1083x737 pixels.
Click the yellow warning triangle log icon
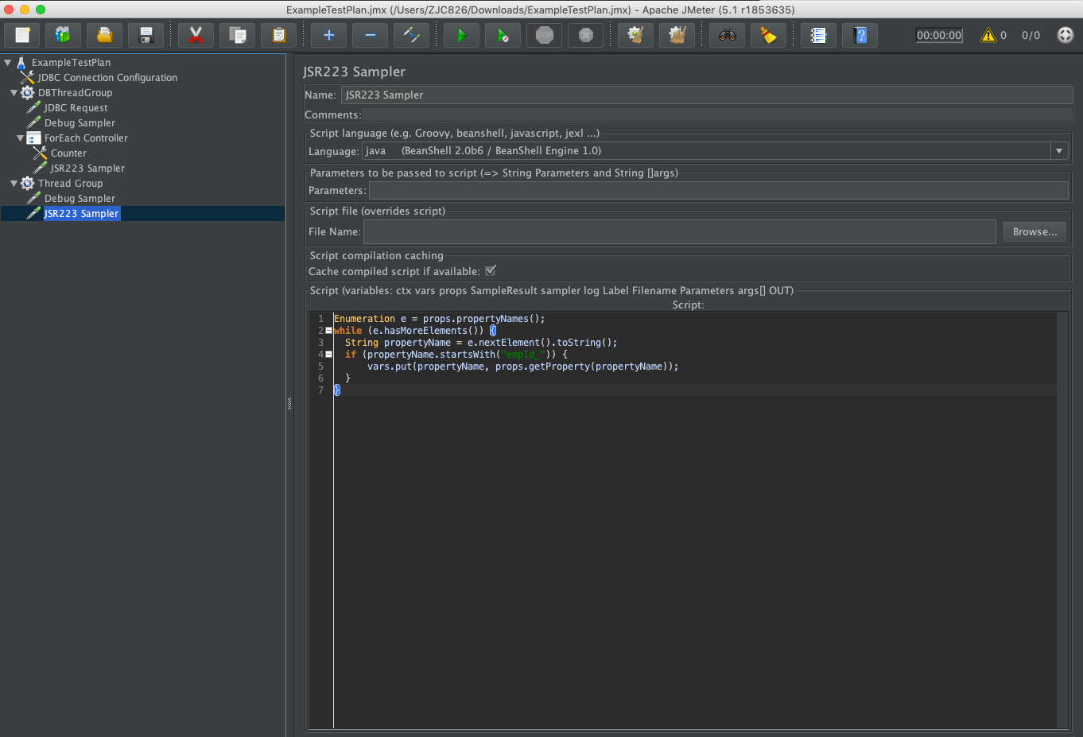988,35
